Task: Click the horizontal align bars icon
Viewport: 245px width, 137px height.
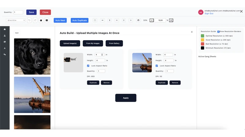Action: pos(117,20)
